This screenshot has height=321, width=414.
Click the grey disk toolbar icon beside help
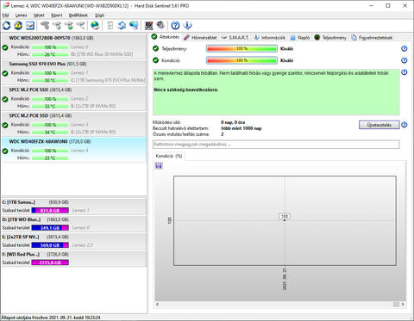[x=160, y=26]
